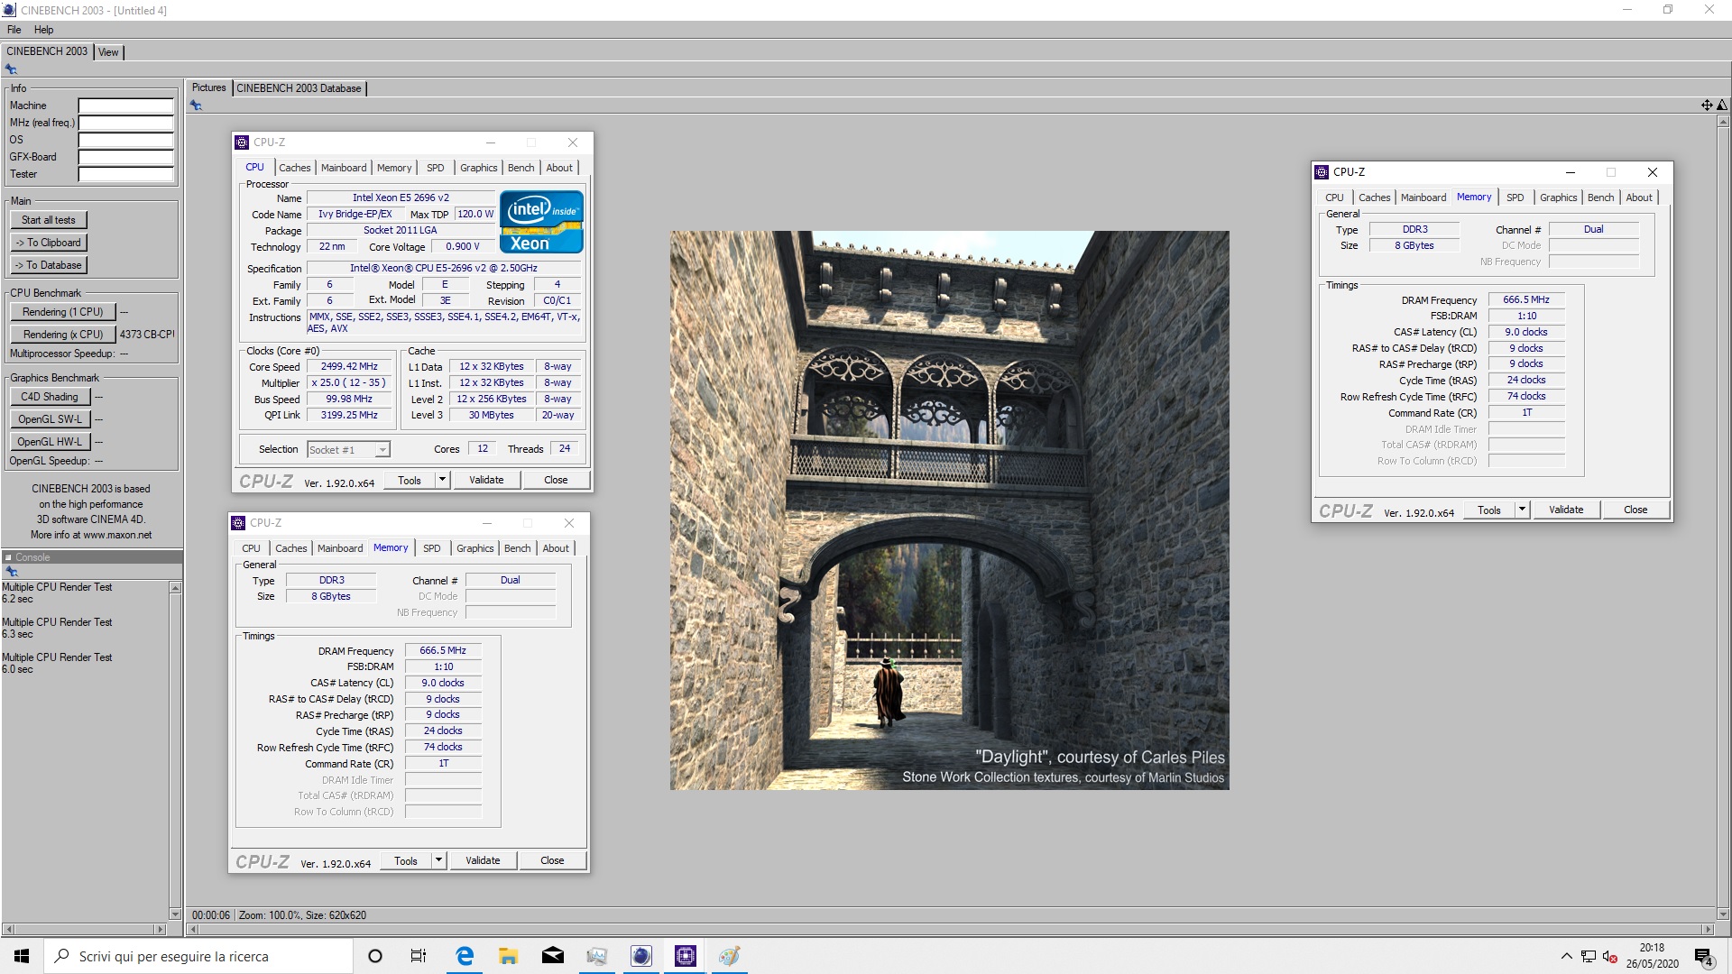Click the CPU-Z window icon in top-left CPU-Z title bar
The width and height of the screenshot is (1732, 974).
click(242, 142)
